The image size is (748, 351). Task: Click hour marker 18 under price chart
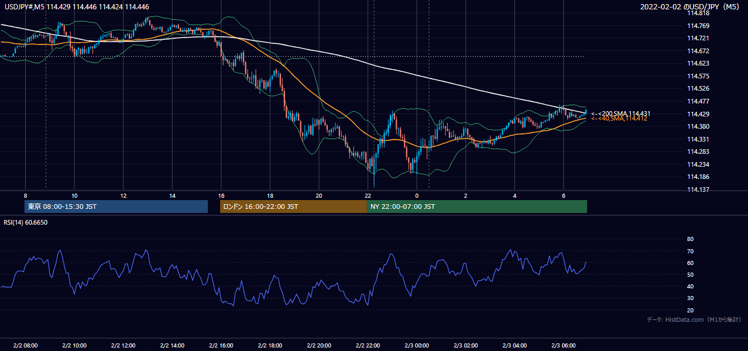[270, 195]
